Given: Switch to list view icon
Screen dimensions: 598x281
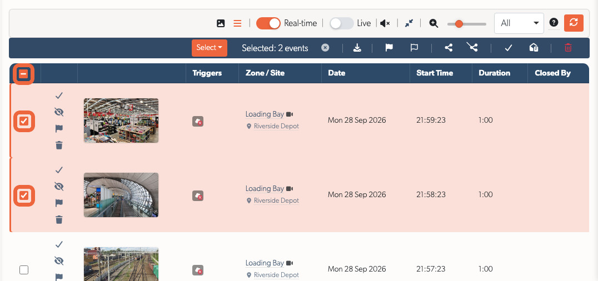Looking at the screenshot, I should (x=237, y=23).
